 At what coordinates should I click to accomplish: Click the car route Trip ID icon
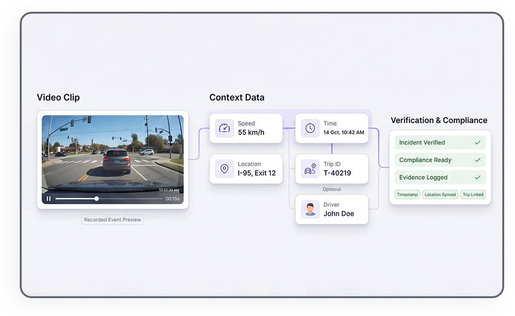pos(310,169)
